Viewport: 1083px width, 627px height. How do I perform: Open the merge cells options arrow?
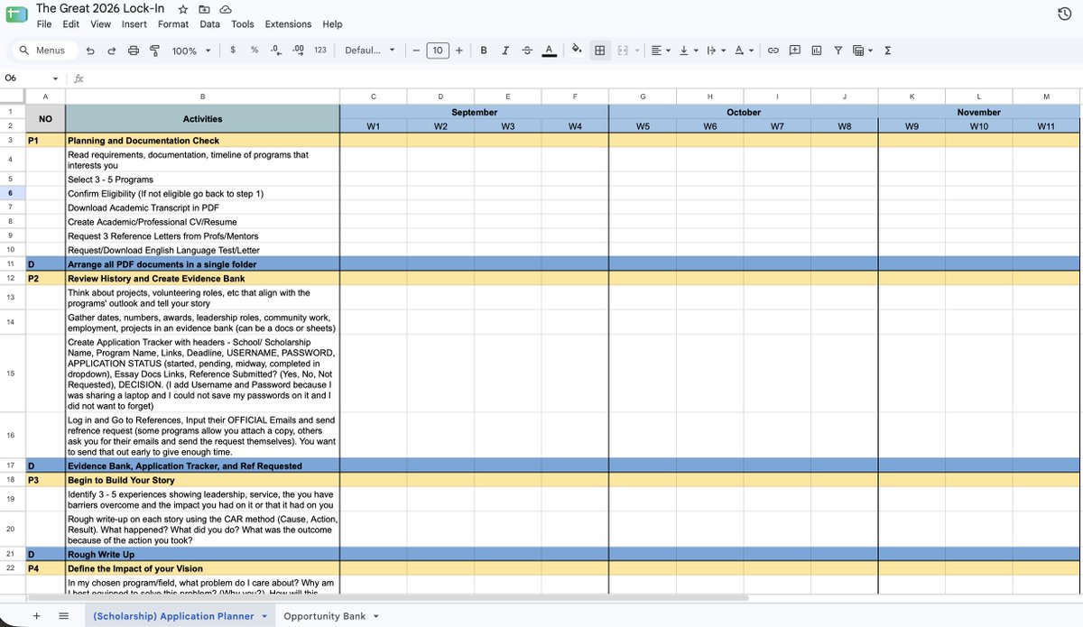637,51
